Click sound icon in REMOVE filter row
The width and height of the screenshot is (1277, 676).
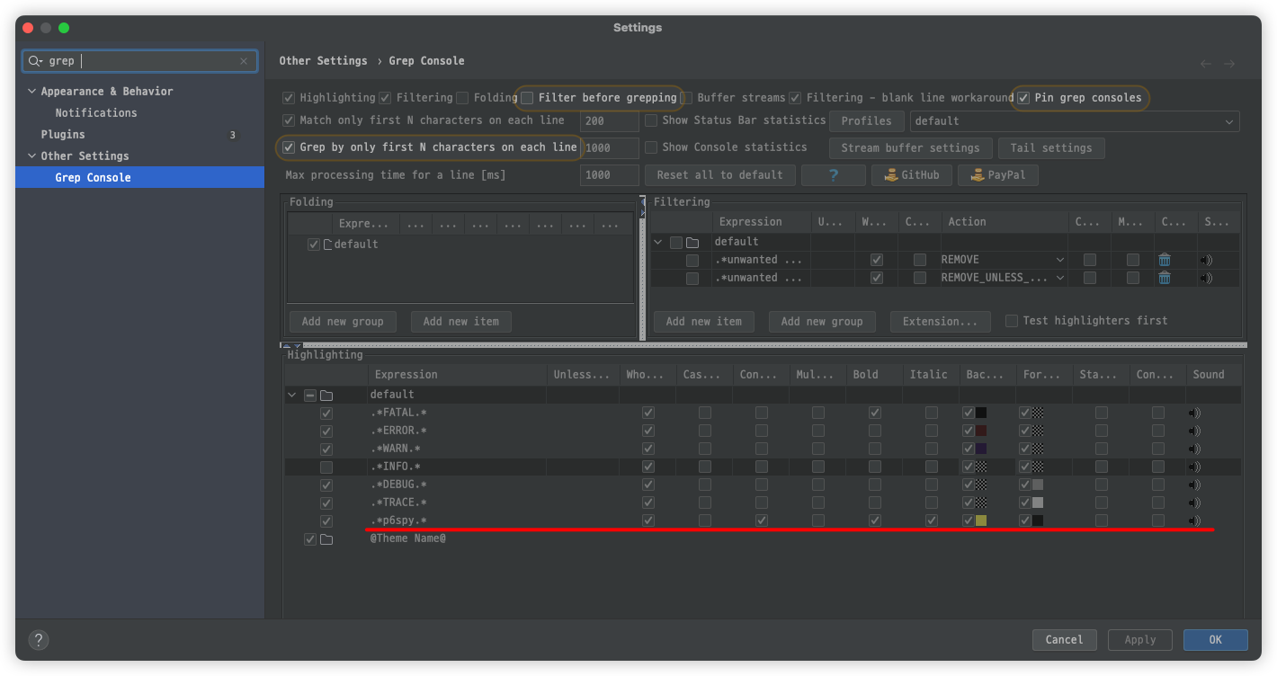[1206, 260]
